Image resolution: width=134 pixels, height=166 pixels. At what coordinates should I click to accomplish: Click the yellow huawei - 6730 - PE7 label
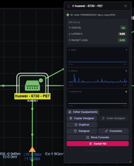click(32, 96)
